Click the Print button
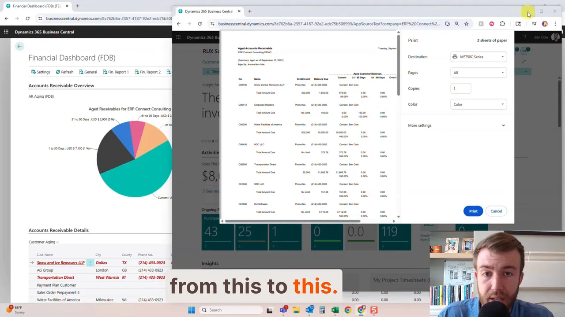 pyautogui.click(x=473, y=211)
